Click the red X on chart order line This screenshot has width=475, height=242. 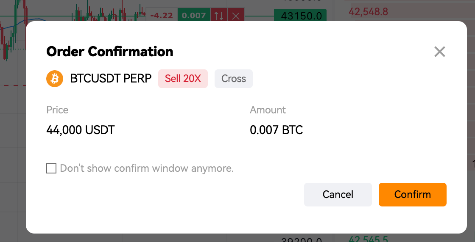[236, 15]
